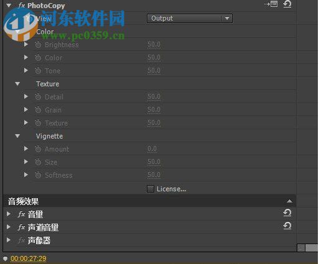Click the playhead marker beside timecode
The width and height of the screenshot is (321, 264).
point(5,258)
